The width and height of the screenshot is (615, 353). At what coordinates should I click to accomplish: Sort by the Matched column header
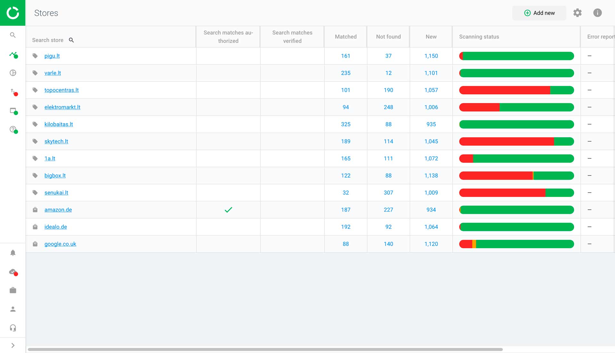click(345, 37)
